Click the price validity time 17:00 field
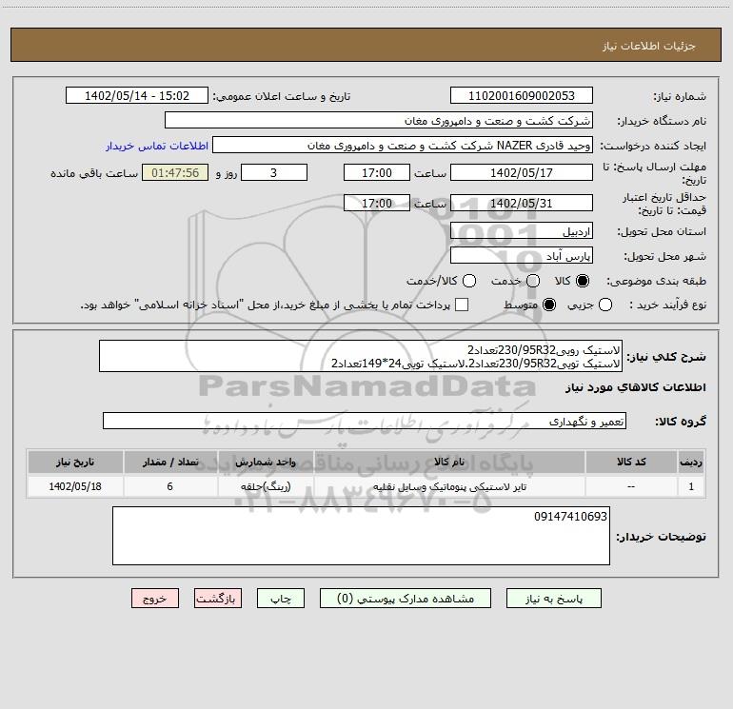Screen dimensions: 733x709 click(x=377, y=203)
